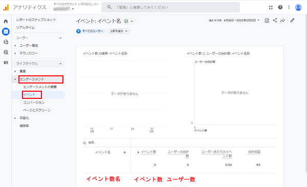Open リアルタイム report
Image resolution: width=307 pixels, height=187 pixels.
25,28
